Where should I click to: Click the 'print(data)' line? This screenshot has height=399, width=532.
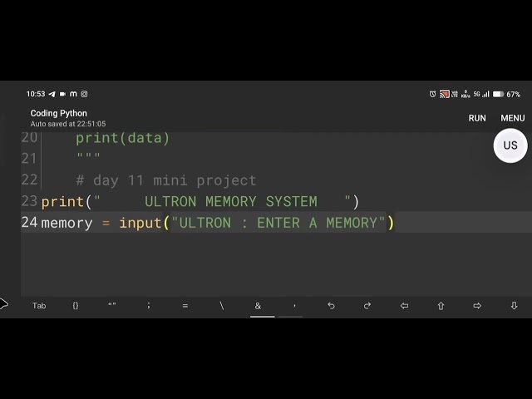pos(122,139)
